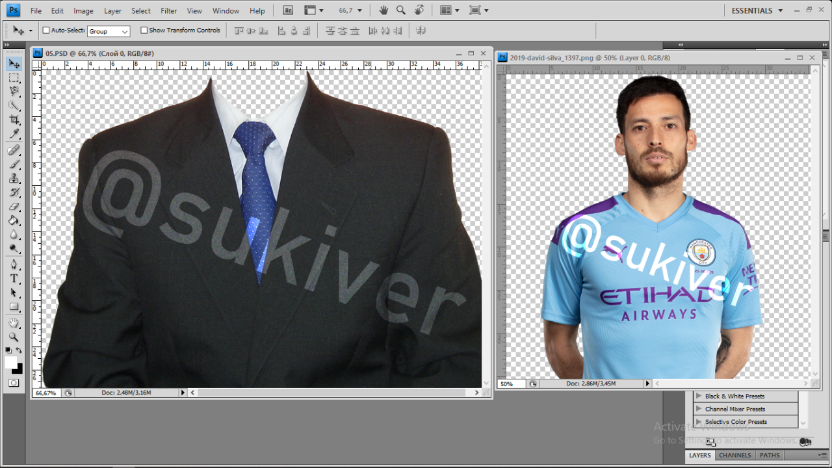Open the Filter menu
The height and width of the screenshot is (468, 832).
[x=169, y=10]
